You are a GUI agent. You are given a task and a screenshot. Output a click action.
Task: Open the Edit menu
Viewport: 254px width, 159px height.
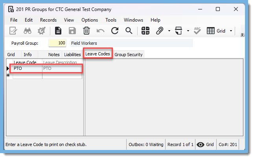pos(29,20)
